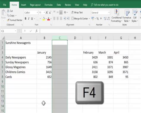Select Middle Align icon
The width and height of the screenshot is (141, 113).
pos(58,13)
